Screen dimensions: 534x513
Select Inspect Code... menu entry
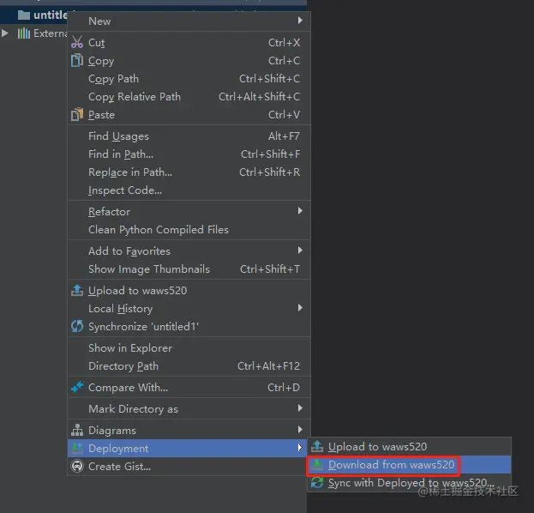point(189,190)
